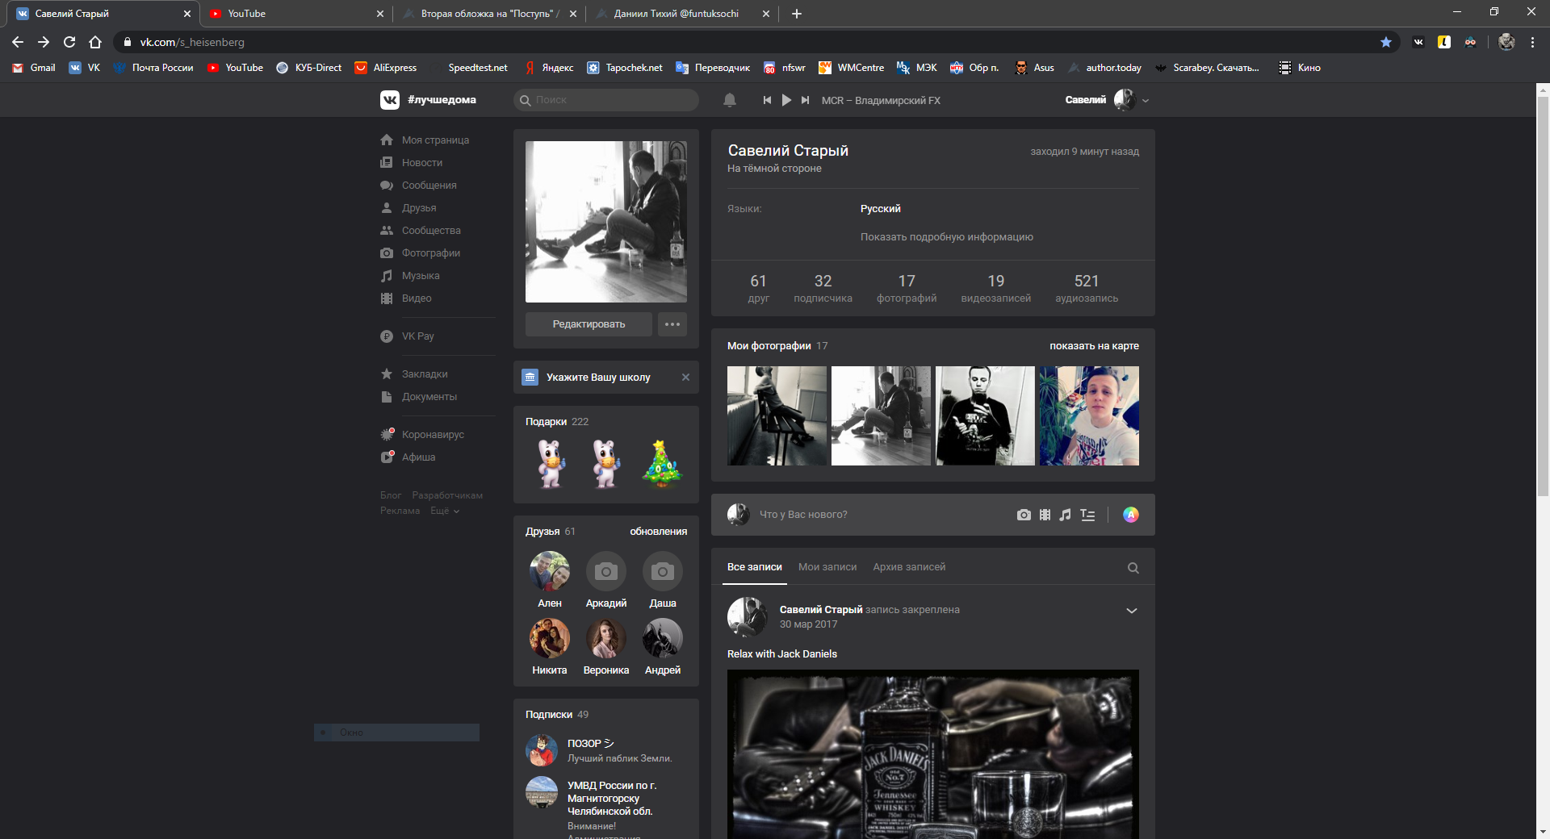The width and height of the screenshot is (1550, 839).
Task: Open three-dots menu next to Редактировать
Action: 672,324
